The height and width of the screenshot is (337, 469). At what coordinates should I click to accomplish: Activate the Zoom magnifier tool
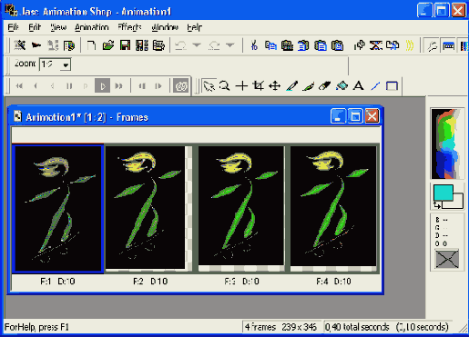pos(225,86)
